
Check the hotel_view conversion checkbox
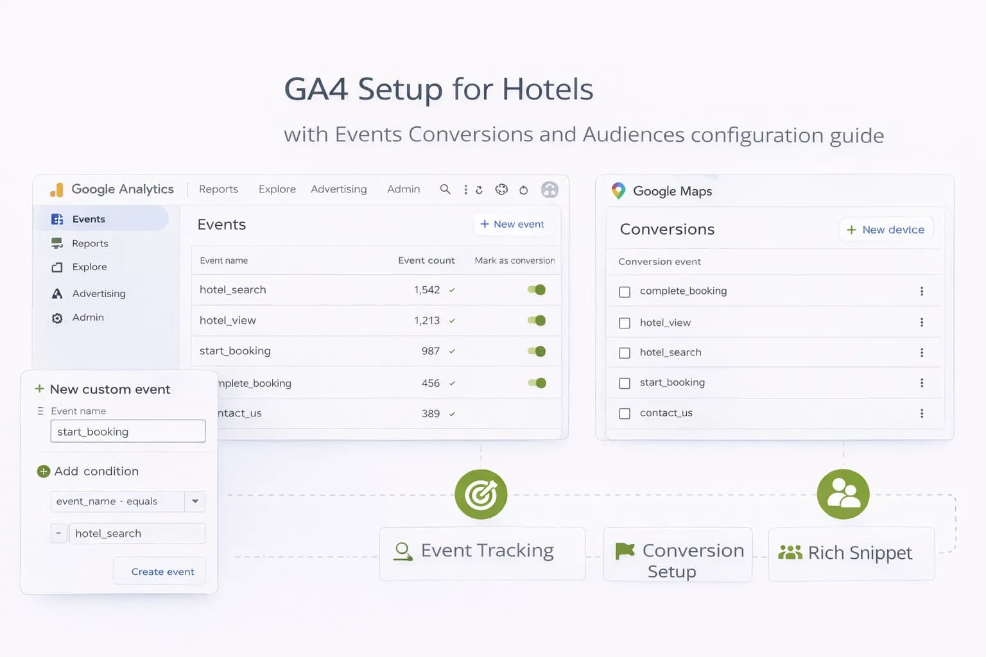point(625,323)
